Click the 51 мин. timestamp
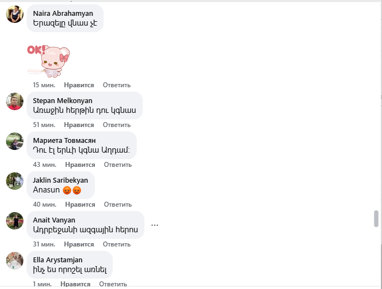The width and height of the screenshot is (382, 289). [x=44, y=125]
